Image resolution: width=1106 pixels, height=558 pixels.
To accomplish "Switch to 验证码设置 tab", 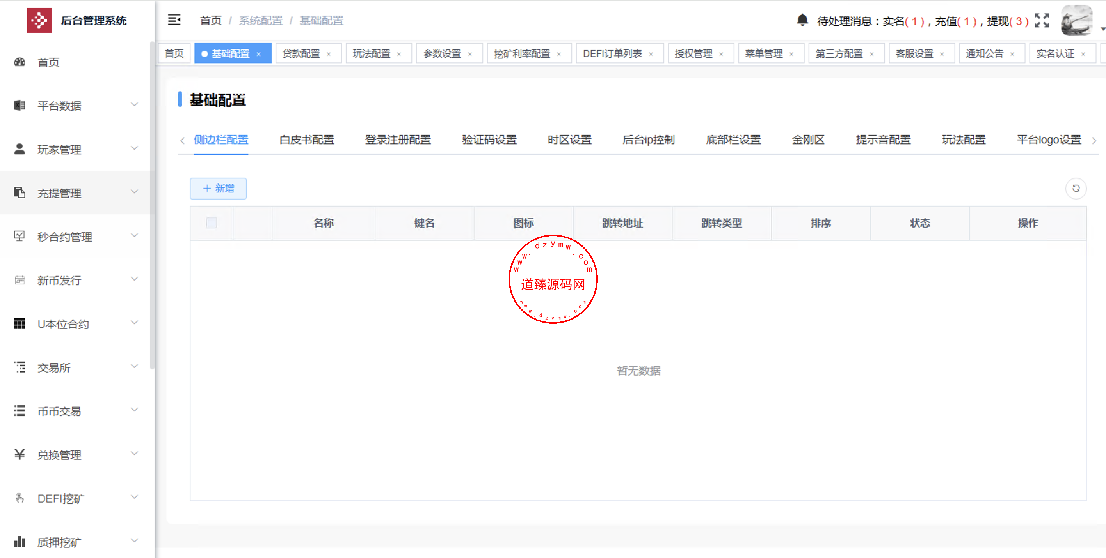I will coord(489,140).
